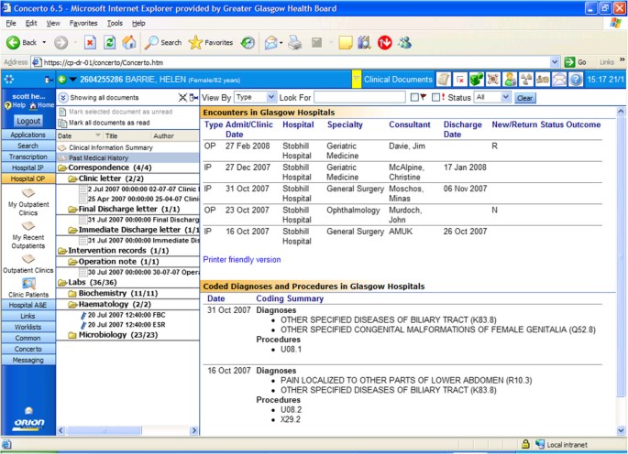Select the Hospital A&E sidebar tab
628x454 pixels.
(28, 305)
